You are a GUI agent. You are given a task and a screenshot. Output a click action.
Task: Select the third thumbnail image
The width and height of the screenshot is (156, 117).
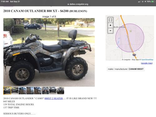[x=22, y=91]
